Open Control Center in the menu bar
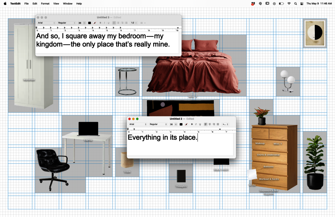 point(302,3)
